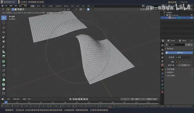Toggle visibility of Collection in outliner
Viewport: 194px width, 113px height.
pyautogui.click(x=192, y=15)
